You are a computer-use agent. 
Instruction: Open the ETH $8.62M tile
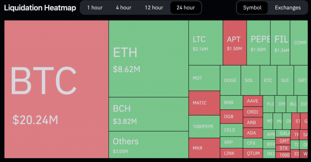148,59
